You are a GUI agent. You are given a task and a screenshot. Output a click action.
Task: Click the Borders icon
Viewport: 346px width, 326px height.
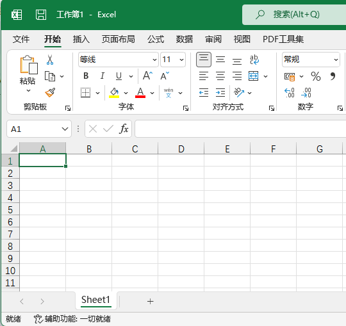click(x=85, y=93)
